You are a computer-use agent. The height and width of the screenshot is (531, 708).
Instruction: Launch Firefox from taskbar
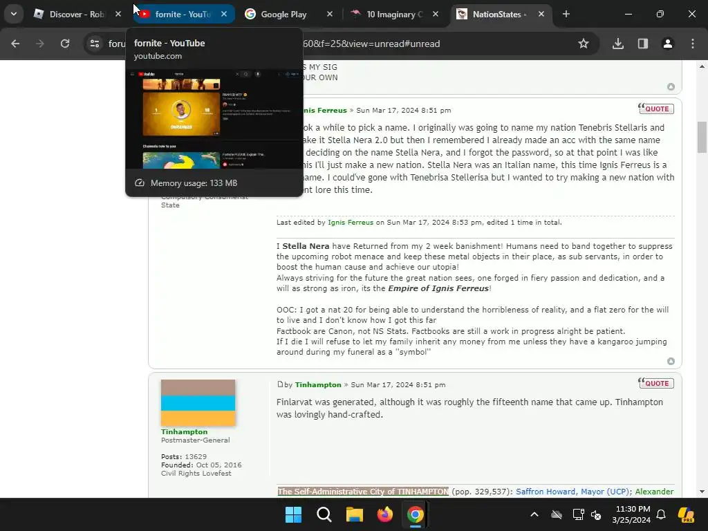click(x=384, y=514)
